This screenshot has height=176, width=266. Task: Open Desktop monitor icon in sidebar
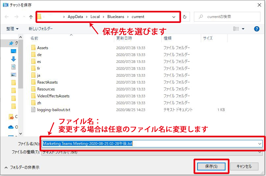(13, 51)
